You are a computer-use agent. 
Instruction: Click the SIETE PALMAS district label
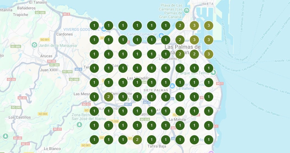[x=156, y=90]
